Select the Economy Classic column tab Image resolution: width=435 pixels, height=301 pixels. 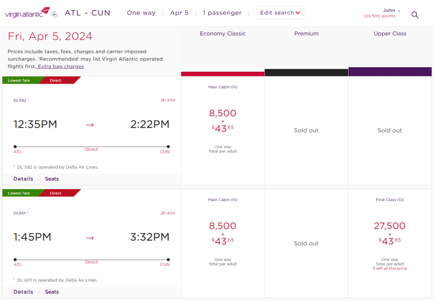coord(223,34)
